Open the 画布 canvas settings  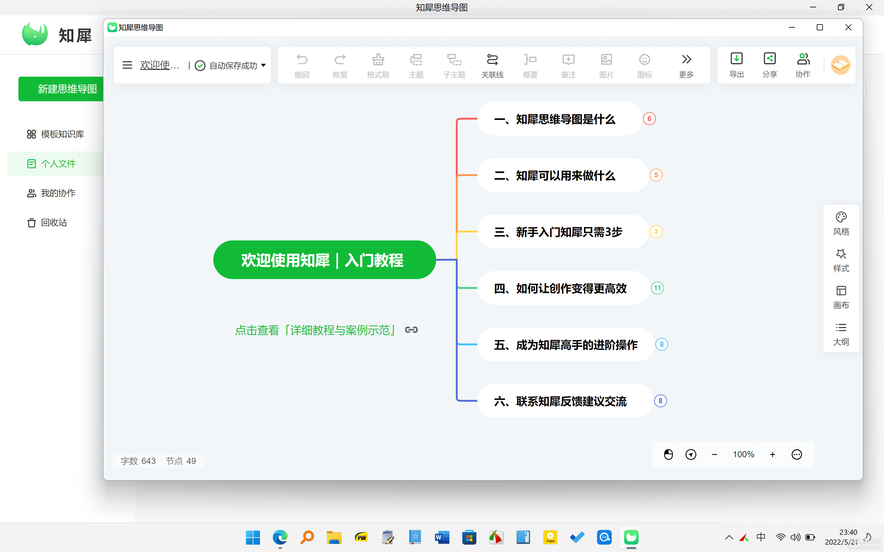[x=841, y=297]
